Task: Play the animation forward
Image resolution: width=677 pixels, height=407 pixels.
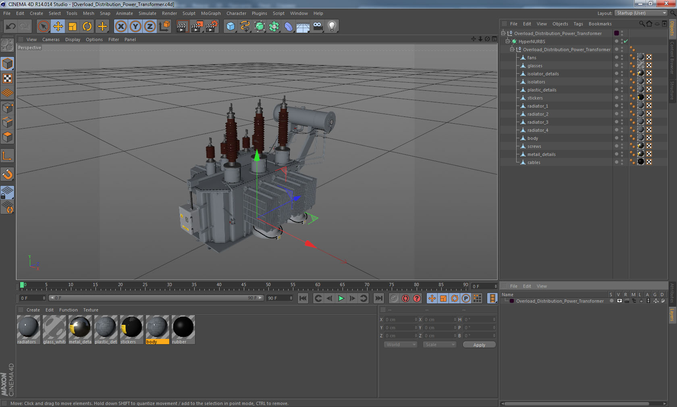Action: pyautogui.click(x=341, y=298)
